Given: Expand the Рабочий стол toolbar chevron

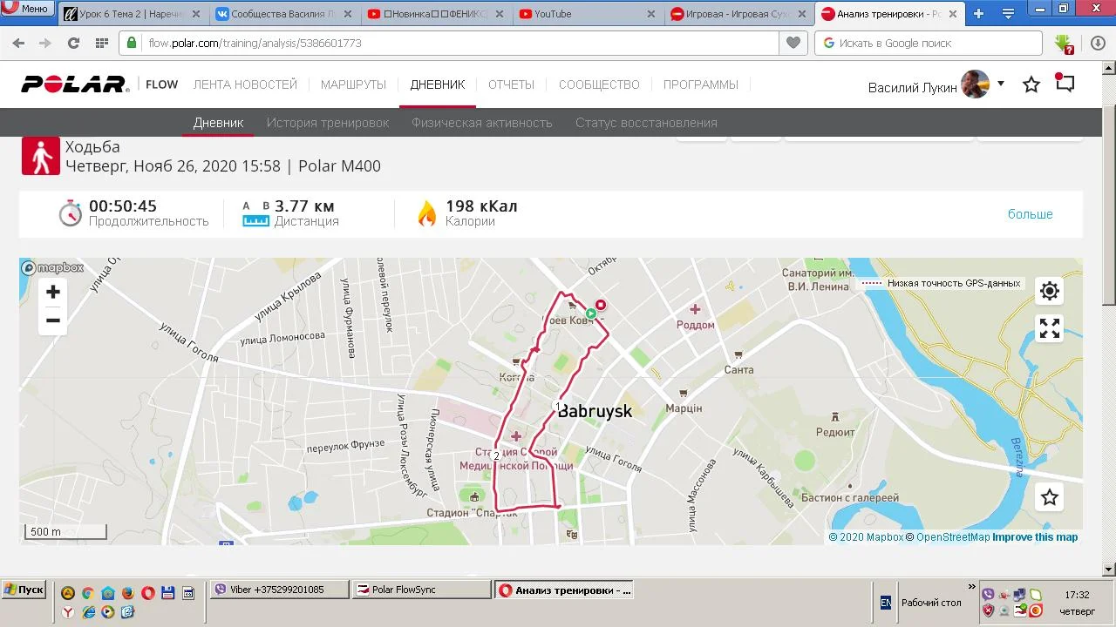Looking at the screenshot, I should 972,587.
